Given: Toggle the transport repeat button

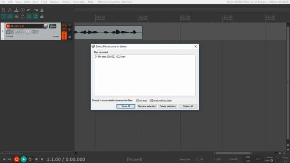Looking at the screenshot, I should (x=30, y=159).
